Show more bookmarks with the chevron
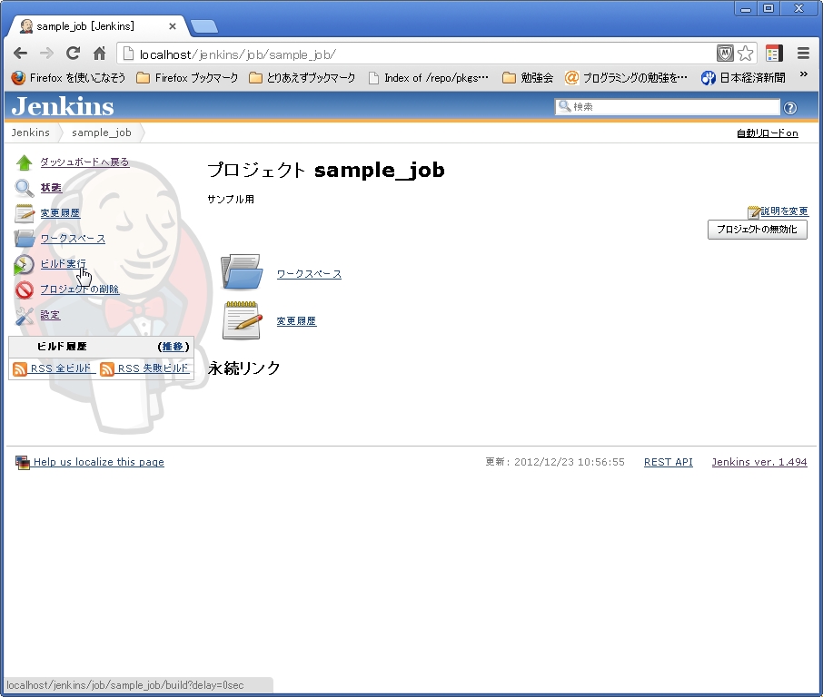823x697 pixels. click(x=804, y=74)
